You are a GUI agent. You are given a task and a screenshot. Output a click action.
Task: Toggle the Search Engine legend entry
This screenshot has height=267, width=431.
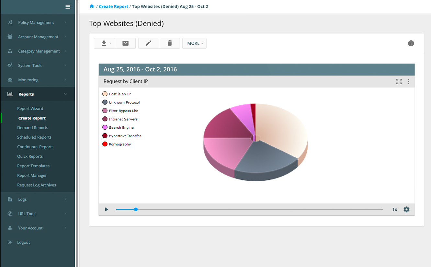tap(118, 127)
